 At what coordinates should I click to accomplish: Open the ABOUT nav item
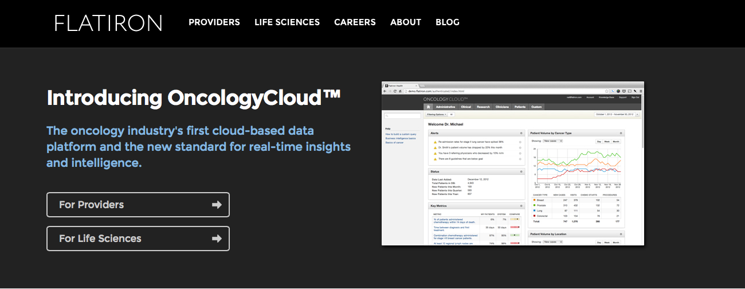406,22
